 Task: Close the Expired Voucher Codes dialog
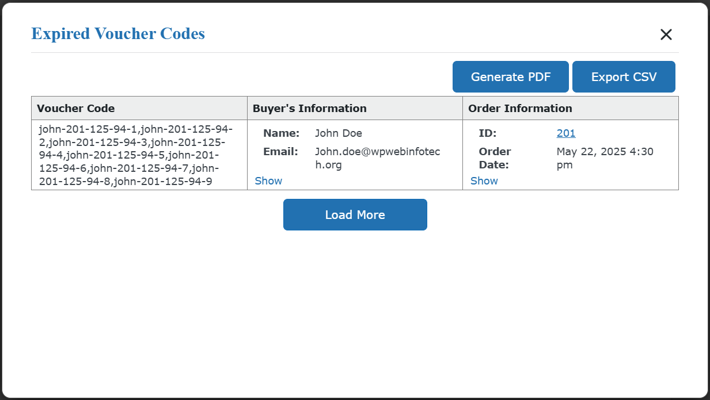point(666,34)
